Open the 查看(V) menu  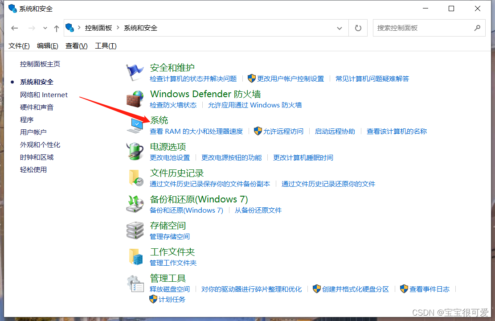tap(76, 46)
